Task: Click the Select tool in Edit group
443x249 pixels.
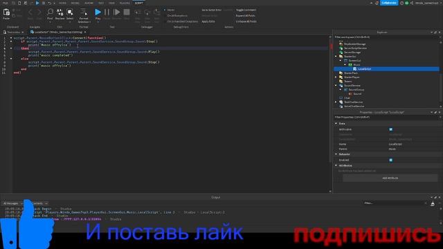Action: [x=70, y=12]
